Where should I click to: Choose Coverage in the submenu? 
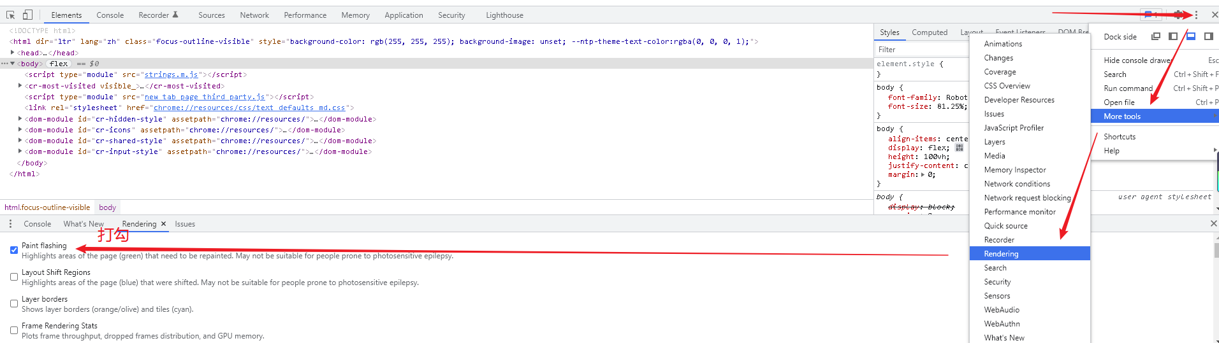coord(1030,72)
